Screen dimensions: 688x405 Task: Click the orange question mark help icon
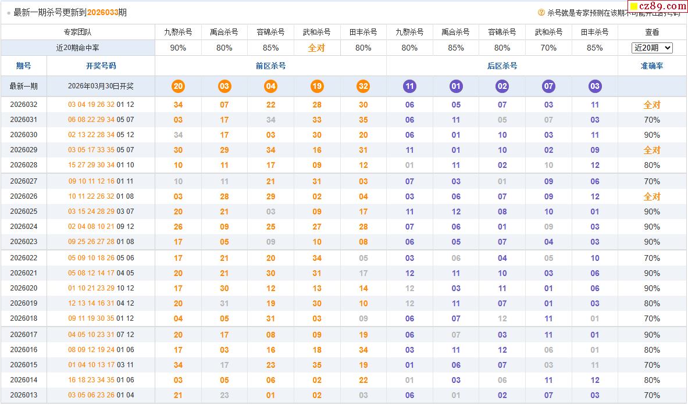coord(541,12)
